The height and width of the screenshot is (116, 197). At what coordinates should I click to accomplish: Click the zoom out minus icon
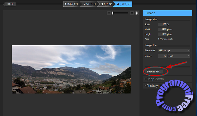coord(109,13)
